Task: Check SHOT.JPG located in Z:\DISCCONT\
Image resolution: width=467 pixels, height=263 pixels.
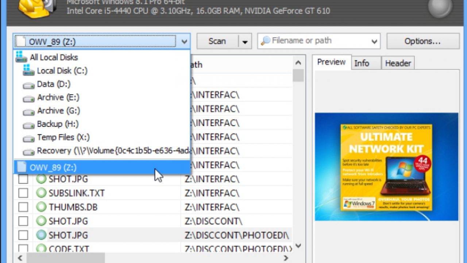Action: [23, 221]
